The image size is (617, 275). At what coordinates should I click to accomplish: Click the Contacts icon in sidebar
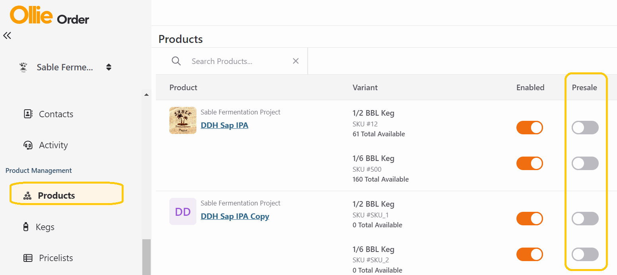(28, 114)
